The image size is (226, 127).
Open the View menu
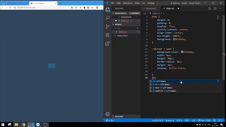(x=137, y=3)
